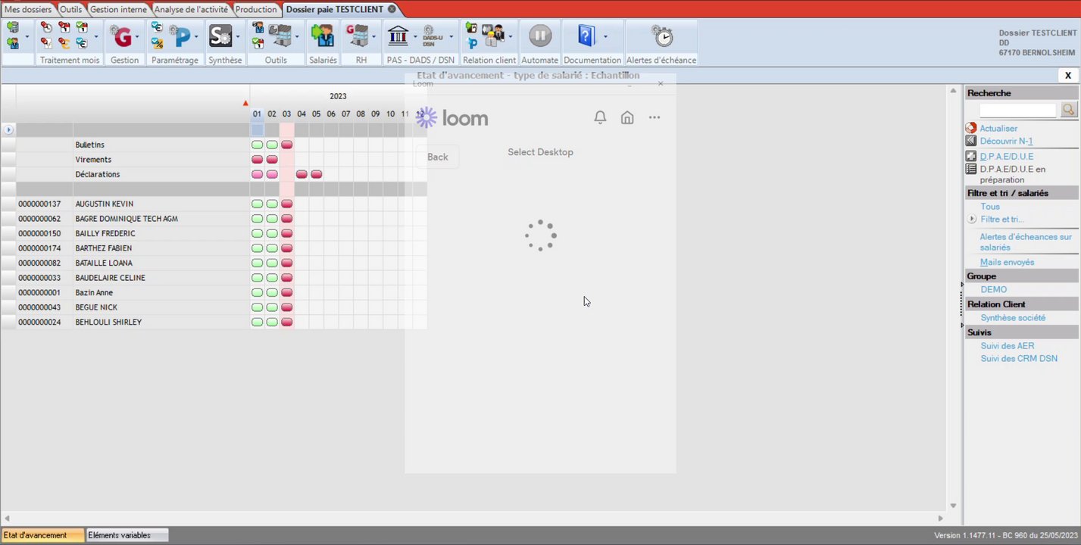This screenshot has width=1081, height=545.
Task: Click the Salariés toolbar icon
Action: (323, 36)
